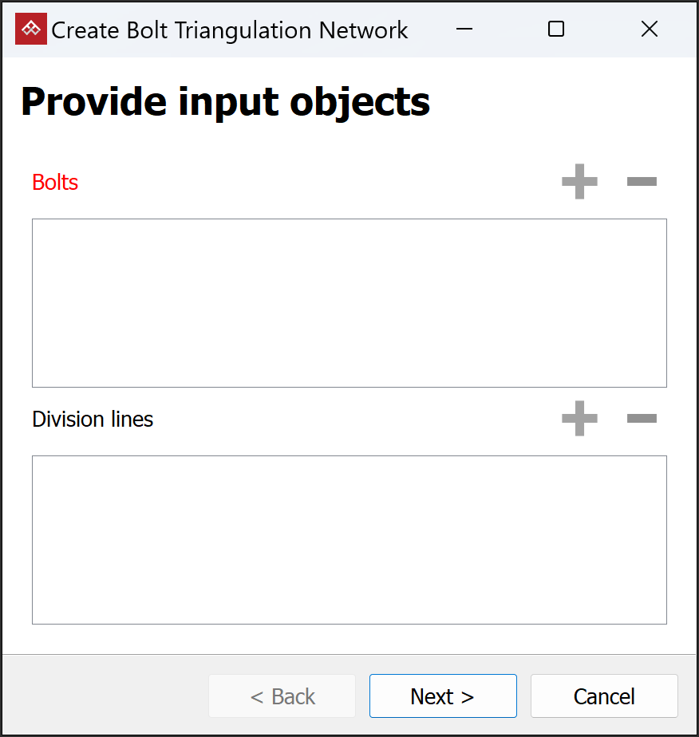Click the plus icon to add Bolts
This screenshot has width=699, height=737.
pos(579,183)
